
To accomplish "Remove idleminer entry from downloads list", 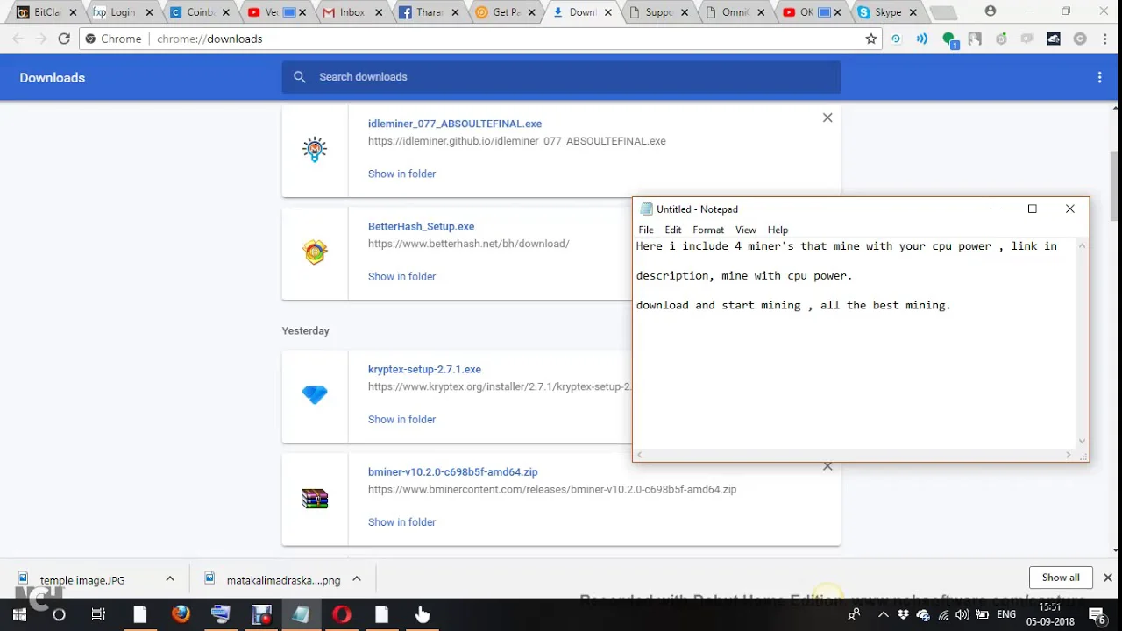I will pyautogui.click(x=827, y=117).
